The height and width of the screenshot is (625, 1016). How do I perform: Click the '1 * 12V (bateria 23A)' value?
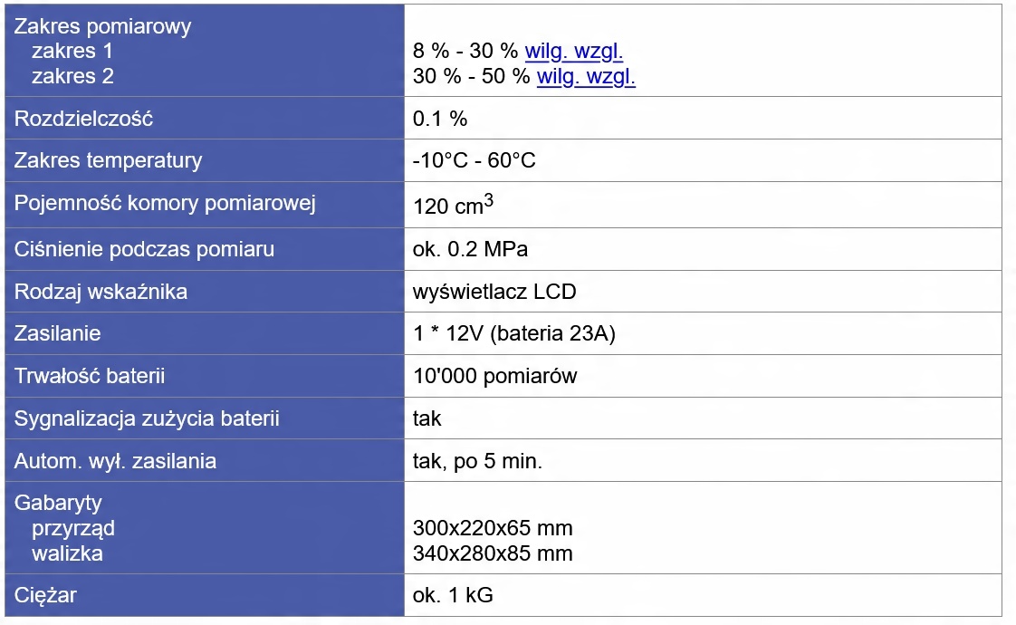(x=513, y=333)
